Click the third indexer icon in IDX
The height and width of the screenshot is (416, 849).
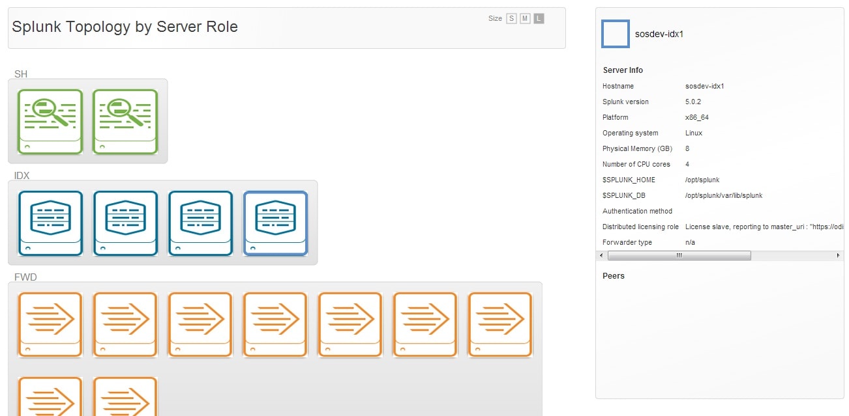click(x=200, y=223)
